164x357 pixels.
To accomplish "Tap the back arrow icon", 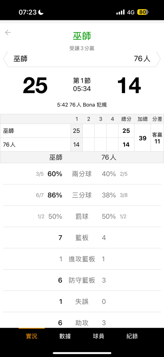I will (x=8, y=32).
